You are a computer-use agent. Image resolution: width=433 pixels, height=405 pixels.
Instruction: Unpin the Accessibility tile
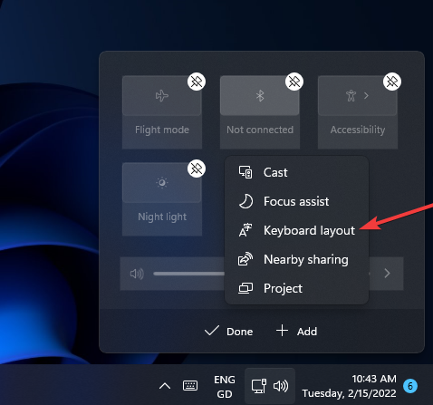click(392, 82)
